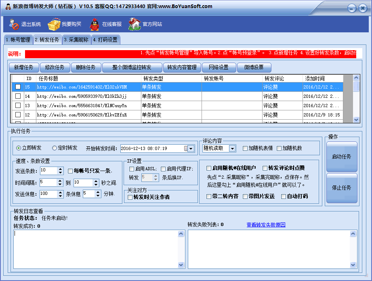
Task: Toggle 启用随机@在线用户 checkbox
Action: tap(209, 168)
